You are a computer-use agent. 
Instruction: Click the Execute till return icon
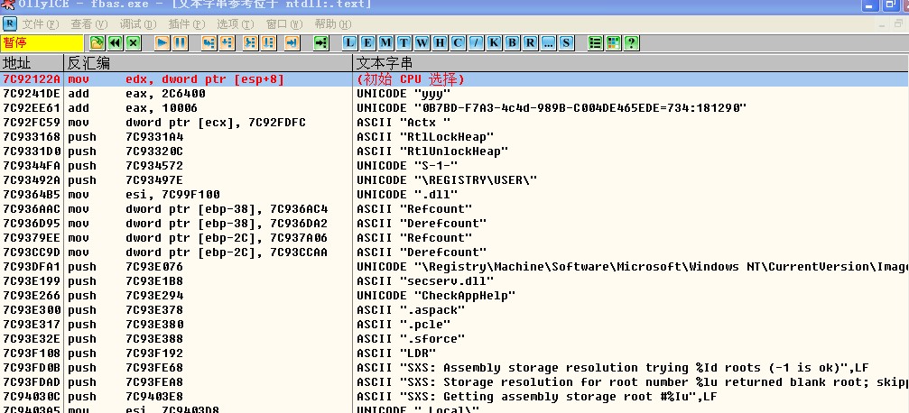(x=292, y=43)
